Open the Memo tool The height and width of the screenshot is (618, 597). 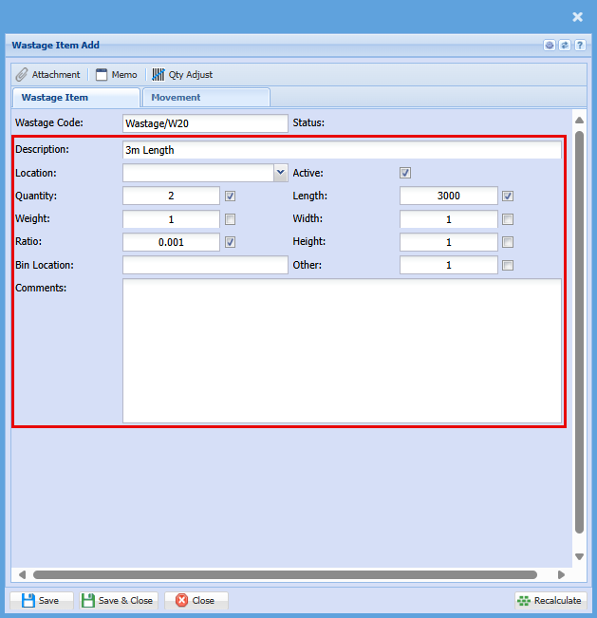point(116,74)
